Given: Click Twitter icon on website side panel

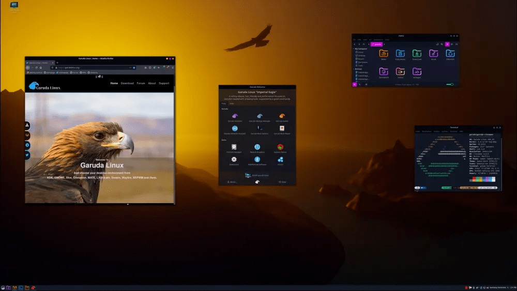Looking at the screenshot, I should coord(27,155).
